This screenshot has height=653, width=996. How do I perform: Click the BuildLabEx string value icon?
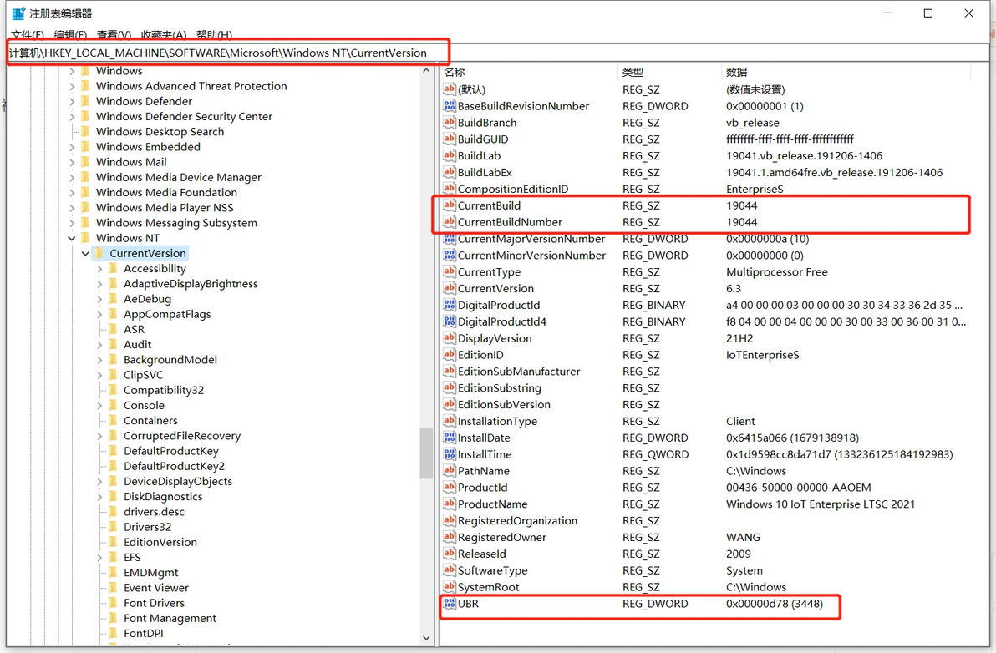pyautogui.click(x=450, y=172)
